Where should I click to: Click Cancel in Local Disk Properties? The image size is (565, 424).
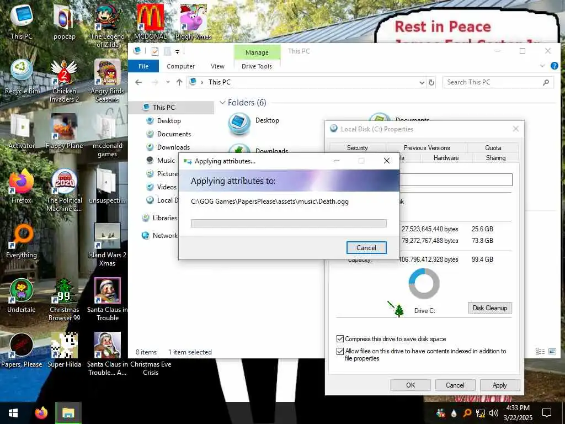(x=455, y=385)
